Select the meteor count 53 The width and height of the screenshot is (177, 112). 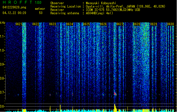coord(41,13)
